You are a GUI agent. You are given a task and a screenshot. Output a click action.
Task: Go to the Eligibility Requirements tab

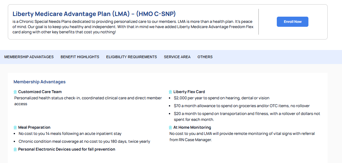(x=131, y=57)
